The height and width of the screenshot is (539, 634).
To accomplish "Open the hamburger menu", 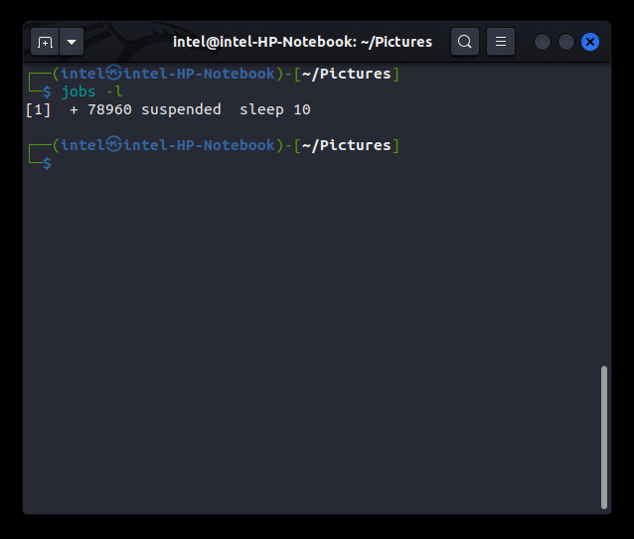I will 501,42.
